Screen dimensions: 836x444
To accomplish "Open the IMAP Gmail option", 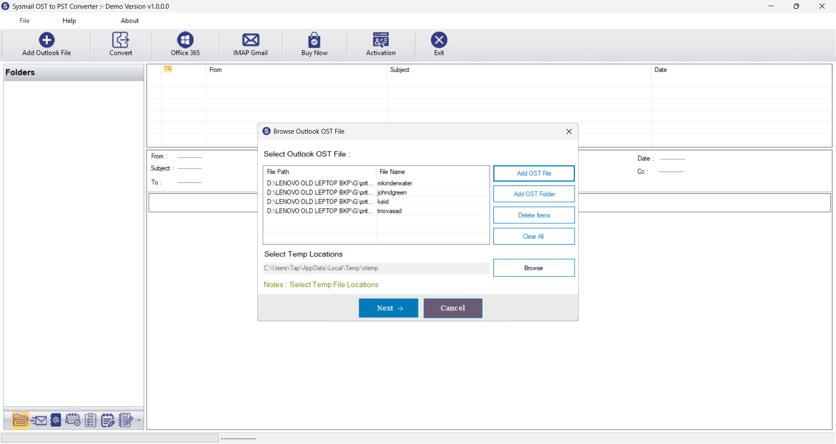I will pyautogui.click(x=250, y=44).
